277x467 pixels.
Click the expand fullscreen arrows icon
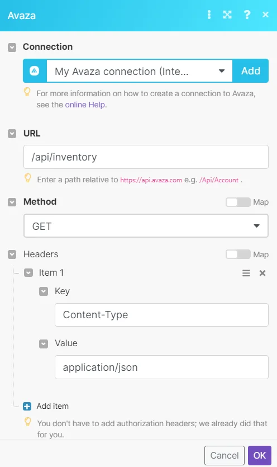pos(227,15)
